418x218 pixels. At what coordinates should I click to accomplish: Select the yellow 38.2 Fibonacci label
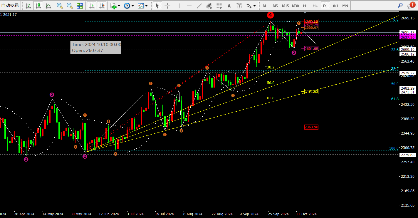(271, 67)
